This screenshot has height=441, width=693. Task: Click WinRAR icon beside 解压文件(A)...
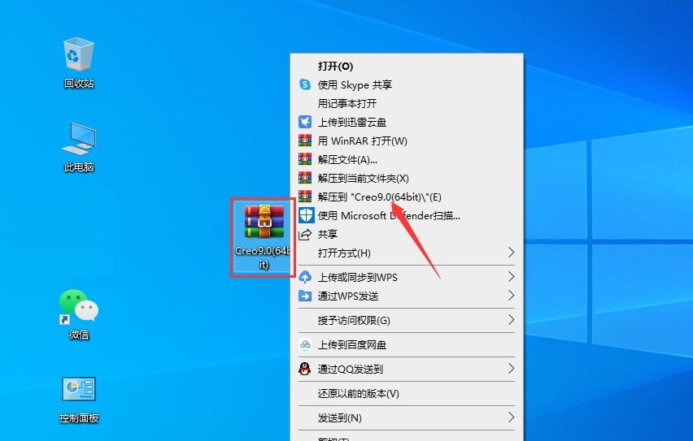coord(305,159)
